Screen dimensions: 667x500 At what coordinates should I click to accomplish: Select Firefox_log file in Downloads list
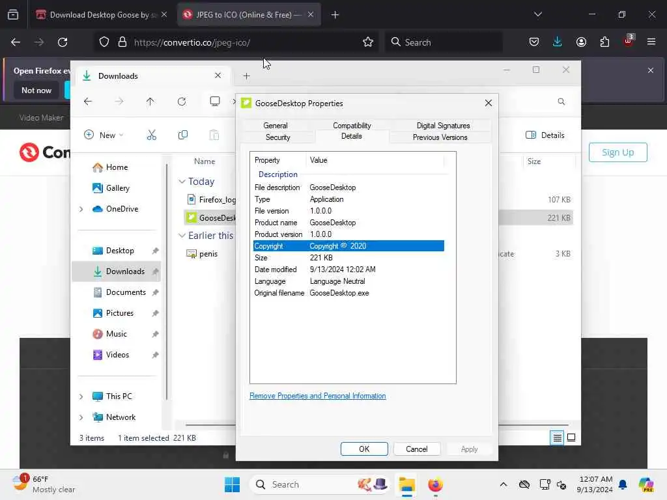211,199
